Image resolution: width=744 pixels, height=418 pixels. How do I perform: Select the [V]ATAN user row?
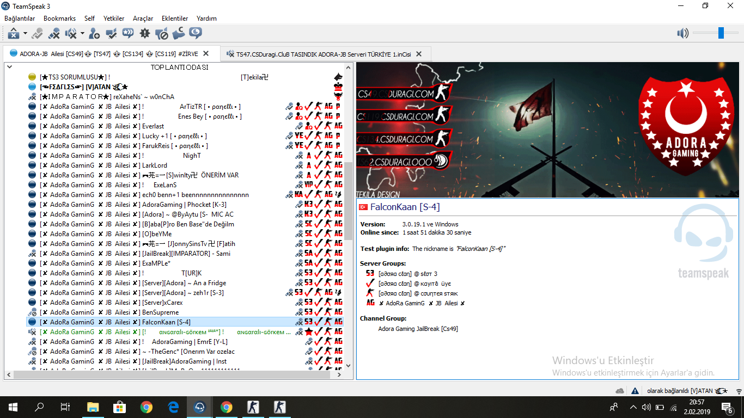[x=185, y=87]
